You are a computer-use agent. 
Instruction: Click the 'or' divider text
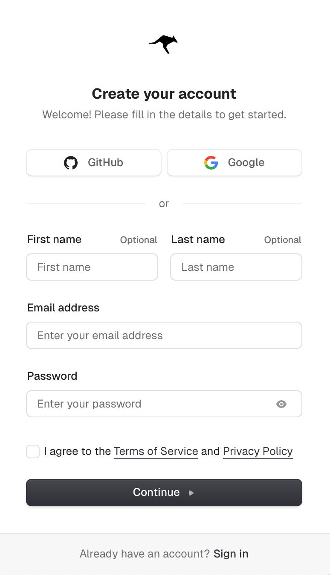(x=164, y=204)
